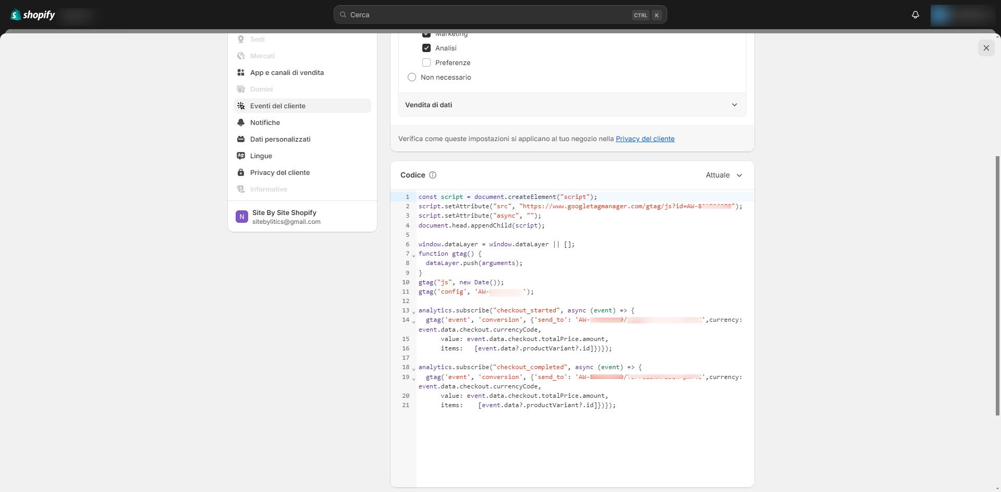Click the Privacy del cliente lock icon
This screenshot has width=1001, height=492.
click(x=241, y=172)
